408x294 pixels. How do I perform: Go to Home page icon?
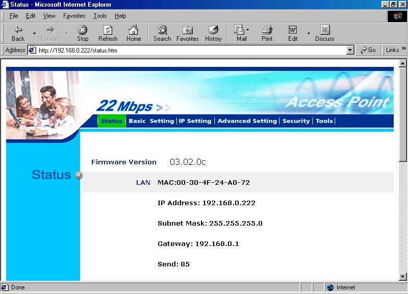(134, 33)
